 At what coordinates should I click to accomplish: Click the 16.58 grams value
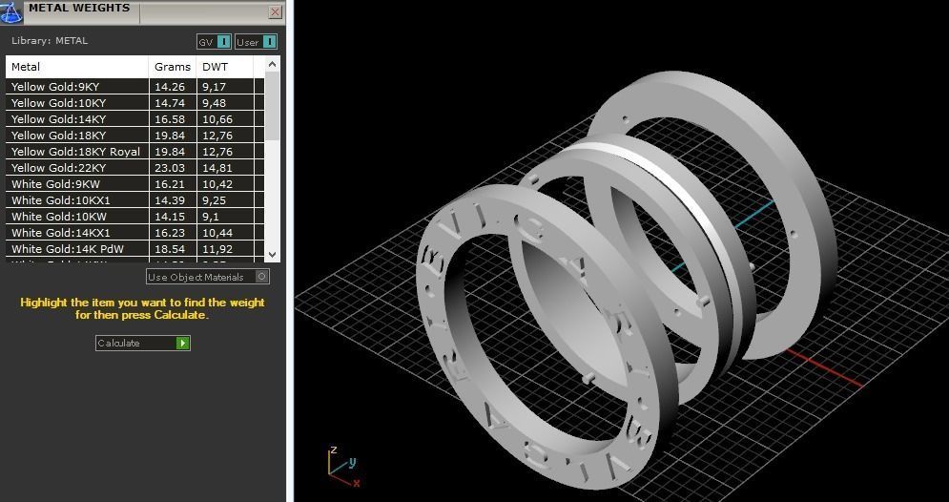170,119
